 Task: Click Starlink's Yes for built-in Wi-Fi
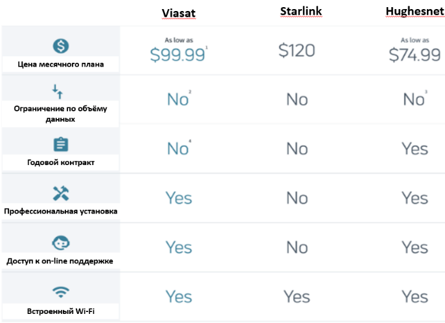(x=297, y=296)
